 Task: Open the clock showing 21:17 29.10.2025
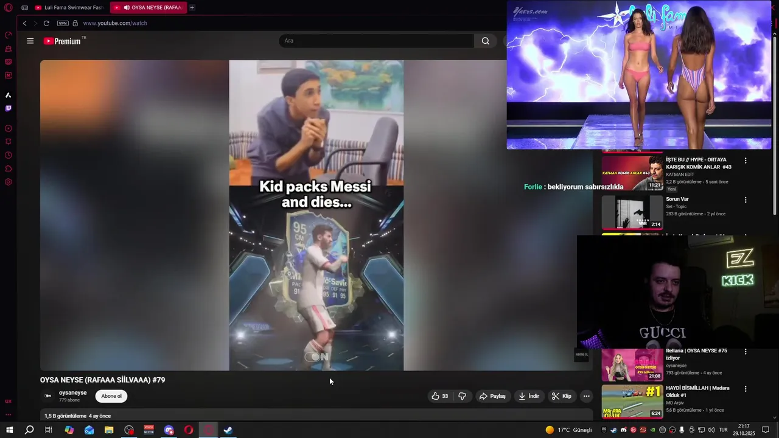point(744,430)
